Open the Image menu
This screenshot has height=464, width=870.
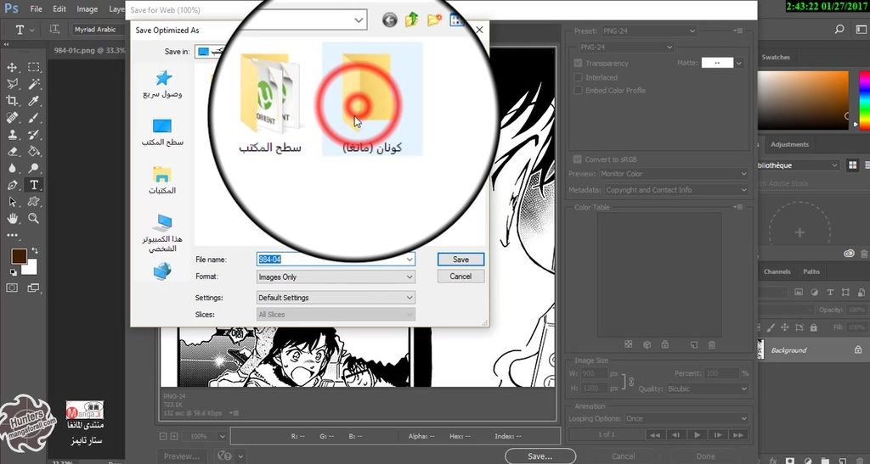tap(88, 8)
